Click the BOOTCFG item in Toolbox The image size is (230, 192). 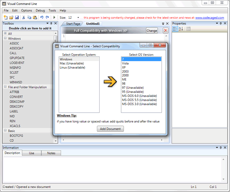click(16, 135)
